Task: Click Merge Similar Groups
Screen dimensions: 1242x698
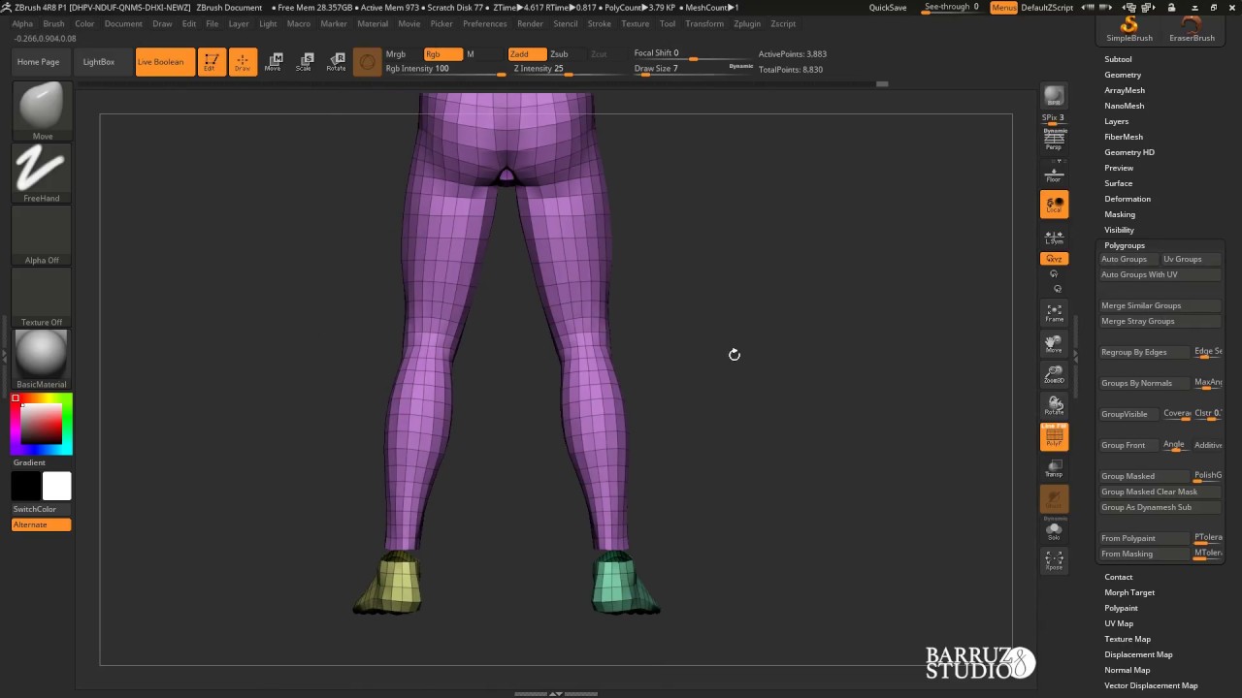Action: click(x=1160, y=305)
